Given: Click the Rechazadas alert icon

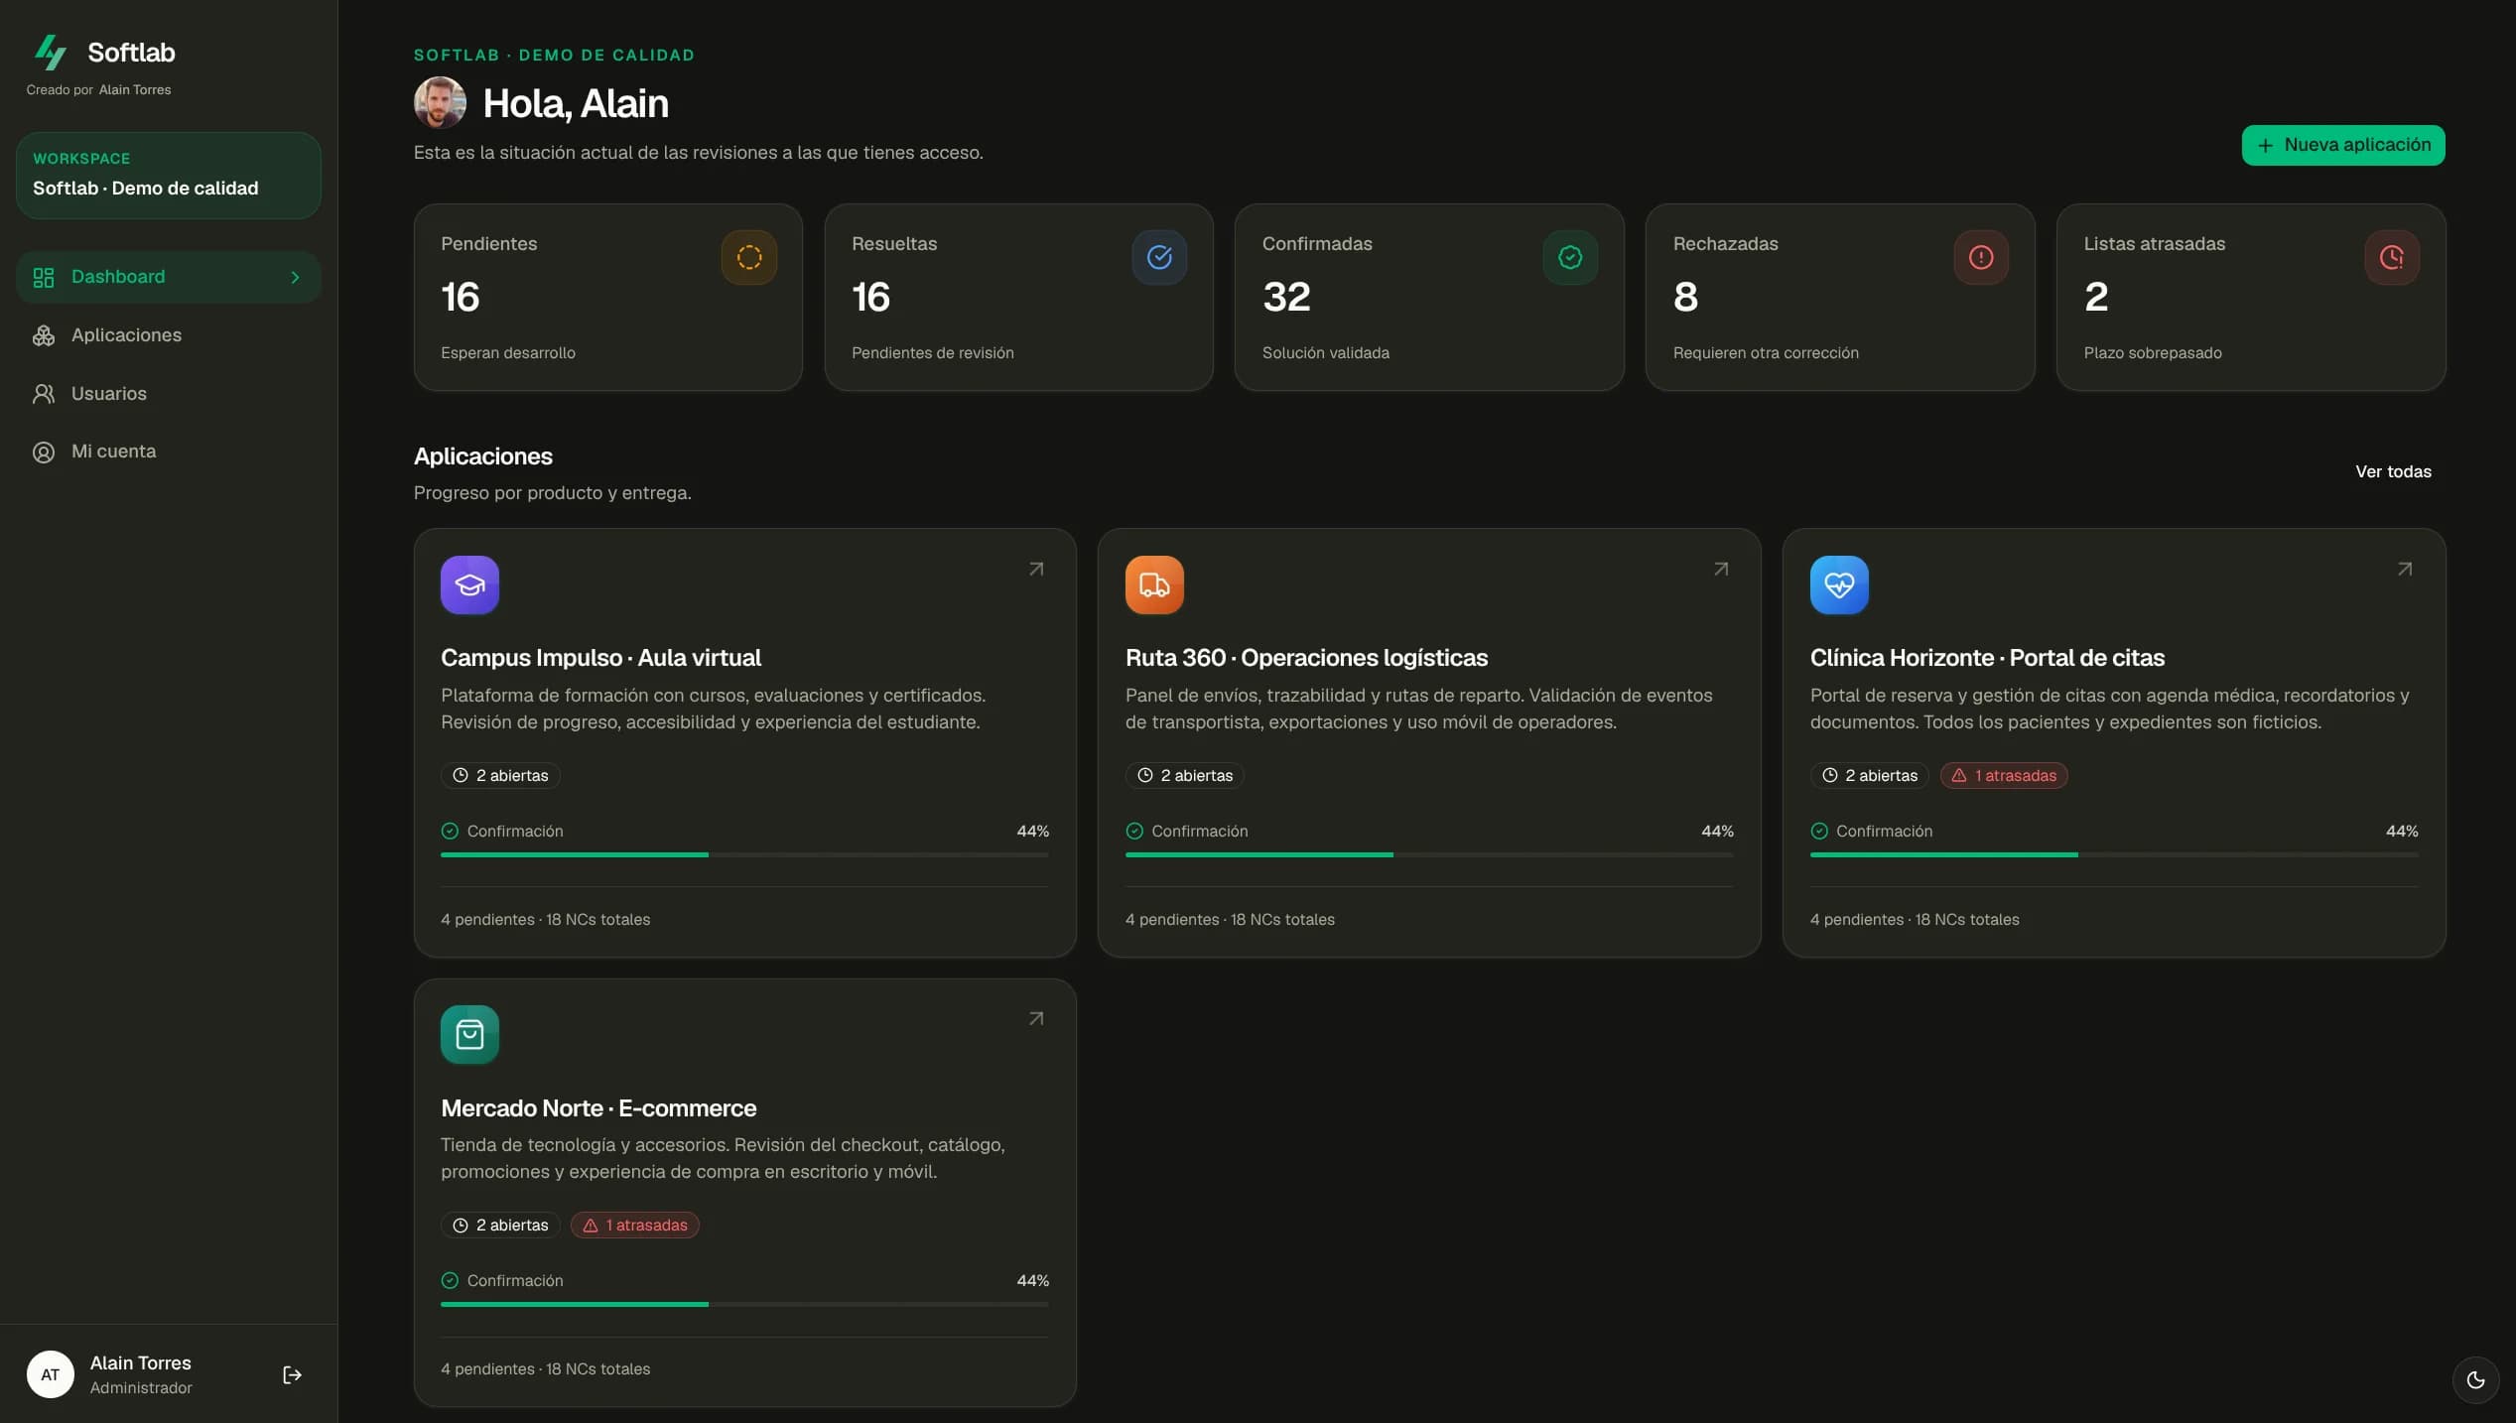Looking at the screenshot, I should click(x=1981, y=257).
